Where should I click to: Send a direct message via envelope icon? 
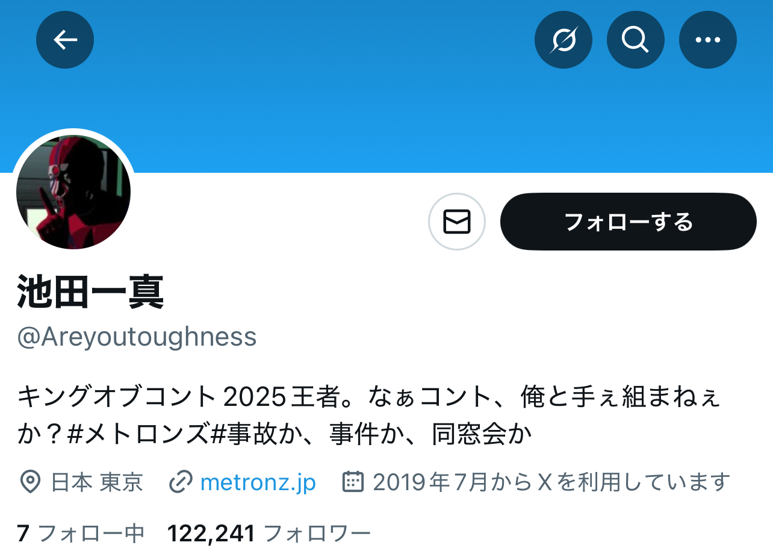click(457, 222)
